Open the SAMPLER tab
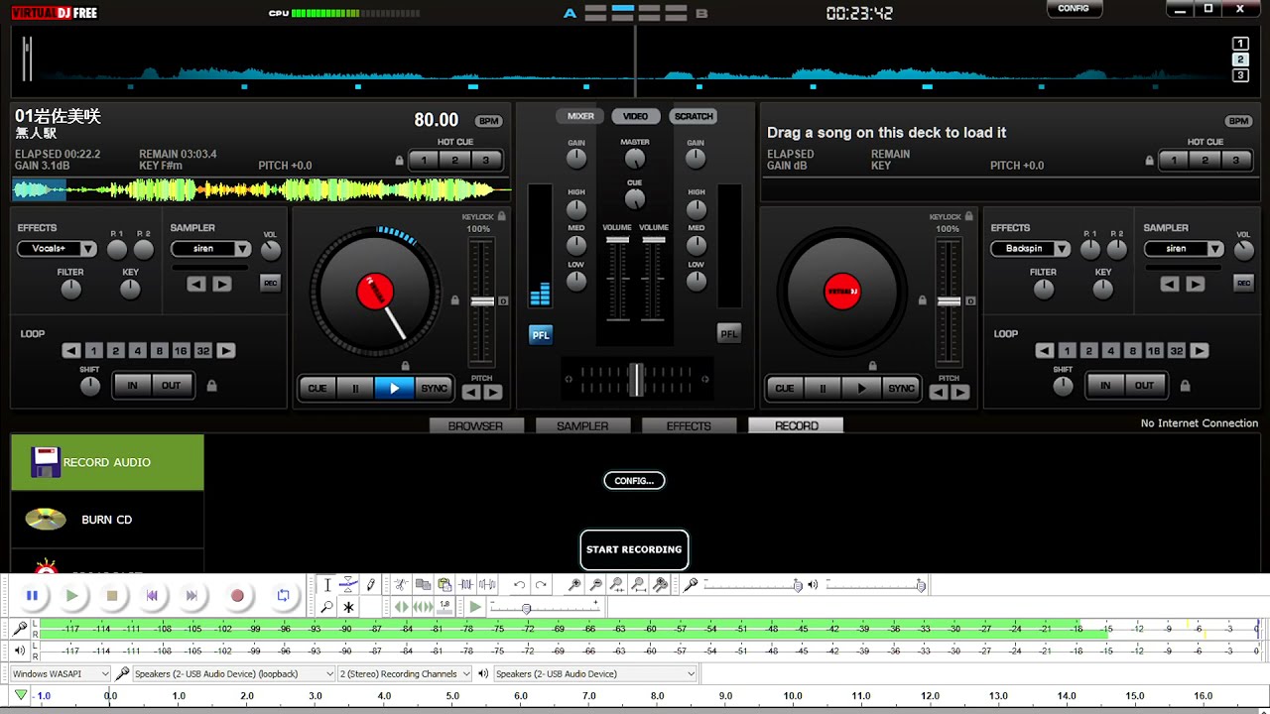Image resolution: width=1270 pixels, height=714 pixels. (582, 425)
